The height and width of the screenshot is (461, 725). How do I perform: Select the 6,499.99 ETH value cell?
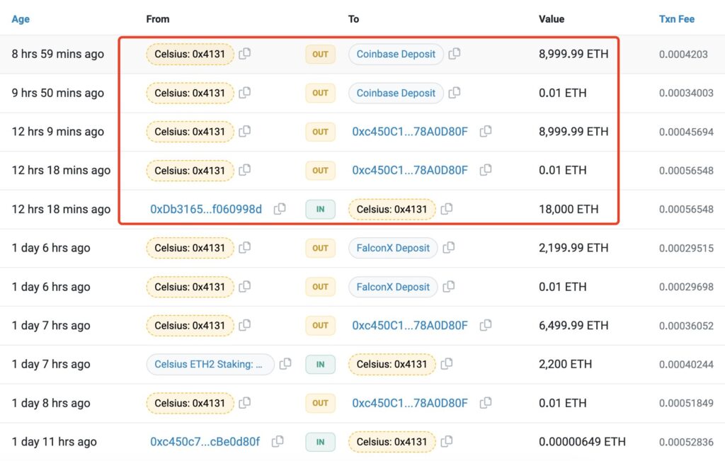[573, 326]
